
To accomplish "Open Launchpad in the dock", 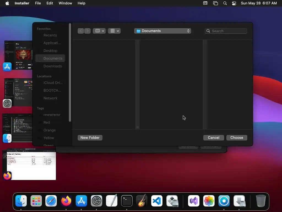I will click(36, 201).
